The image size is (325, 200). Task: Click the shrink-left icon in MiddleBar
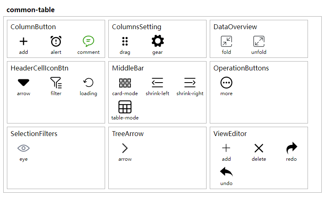157,83
